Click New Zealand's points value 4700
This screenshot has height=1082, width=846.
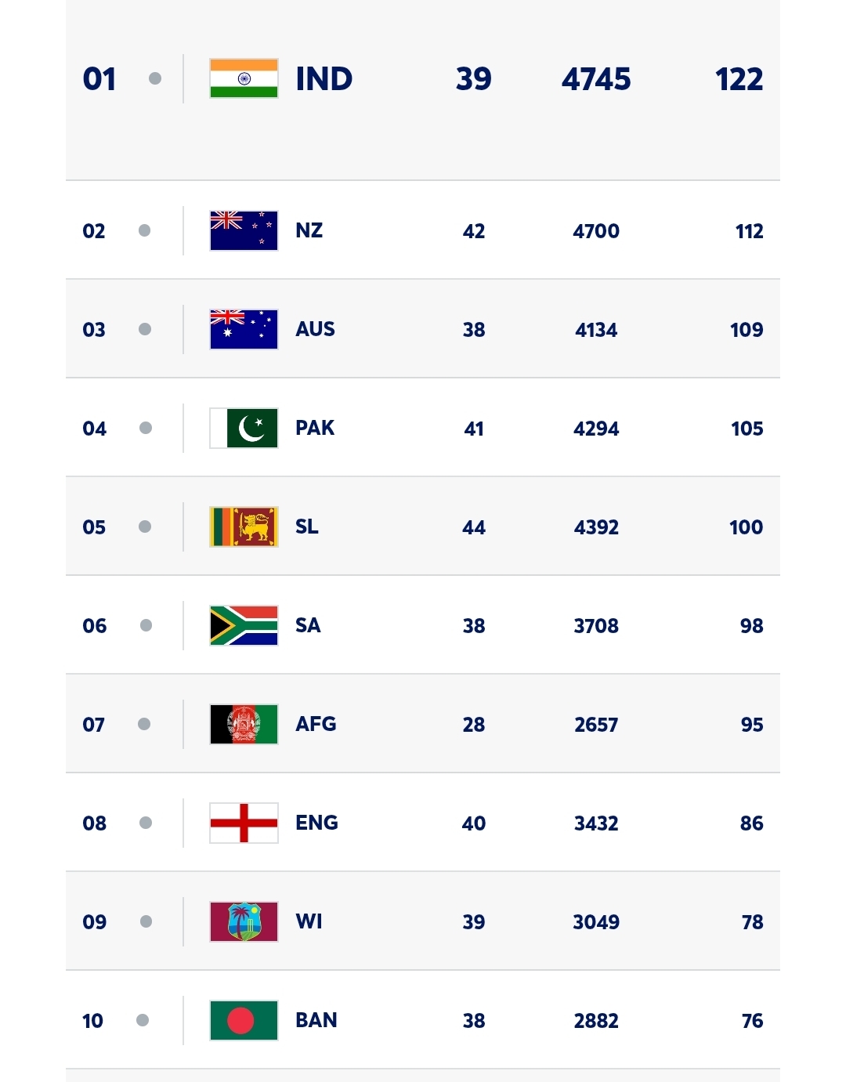(x=596, y=231)
